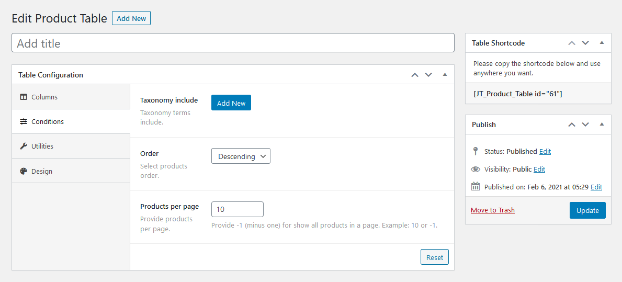Click the Order label
The width and height of the screenshot is (622, 282).
coord(150,153)
